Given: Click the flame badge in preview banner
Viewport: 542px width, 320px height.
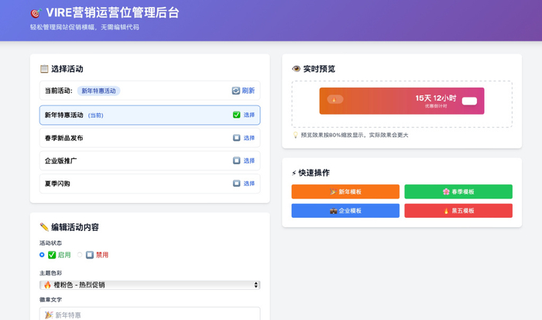Looking at the screenshot, I should 334,99.
